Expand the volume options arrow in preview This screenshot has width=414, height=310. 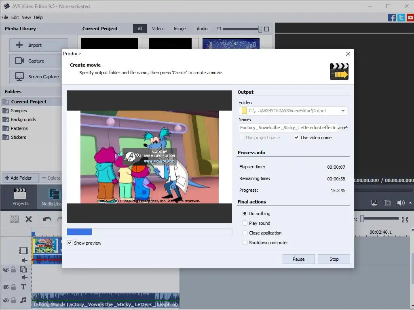click(x=410, y=203)
